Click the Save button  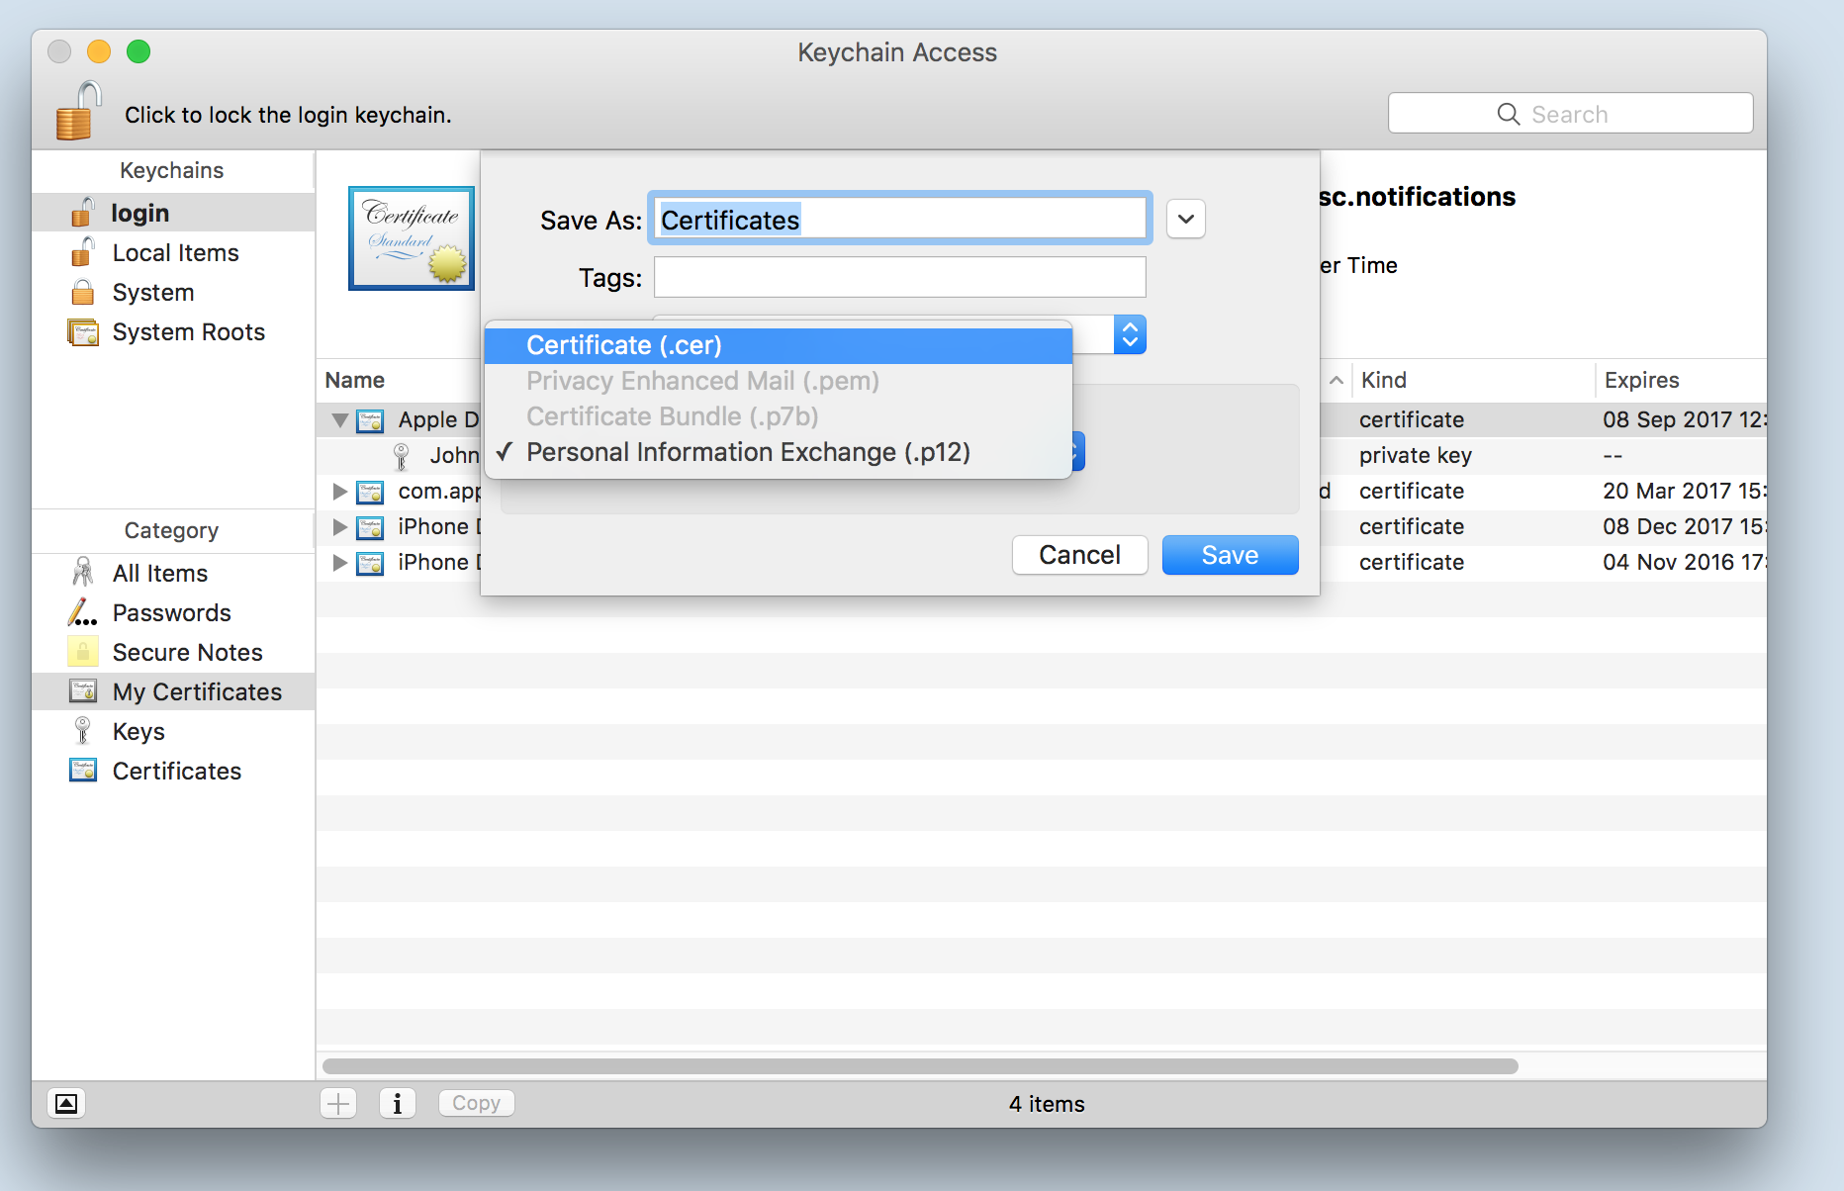[1229, 555]
